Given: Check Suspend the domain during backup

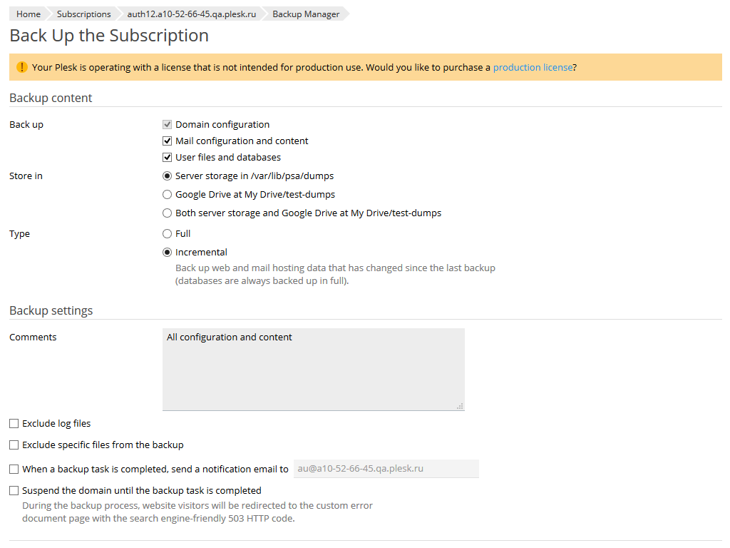Looking at the screenshot, I should coord(14,490).
